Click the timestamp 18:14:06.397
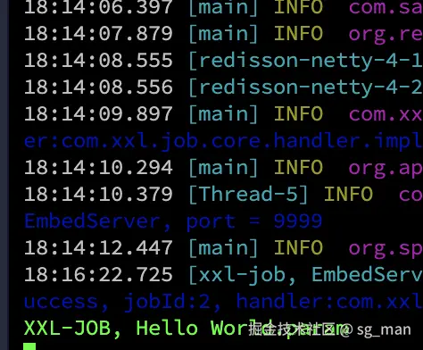 pyautogui.click(x=98, y=6)
